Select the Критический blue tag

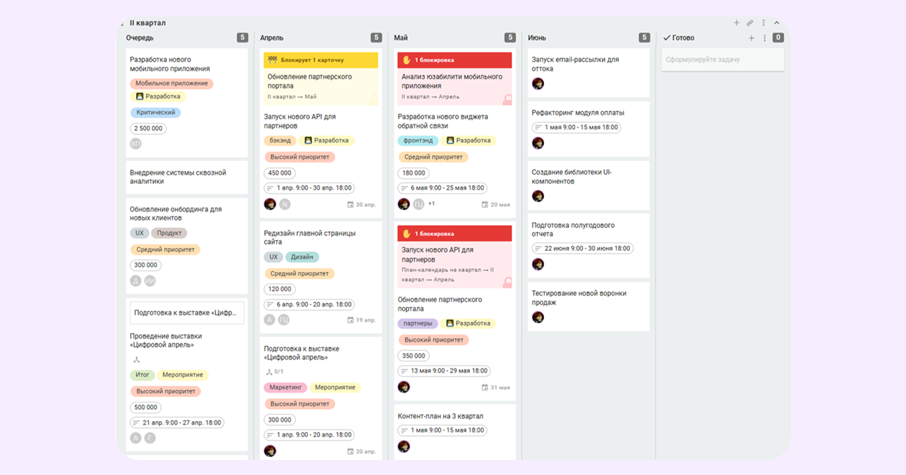155,113
